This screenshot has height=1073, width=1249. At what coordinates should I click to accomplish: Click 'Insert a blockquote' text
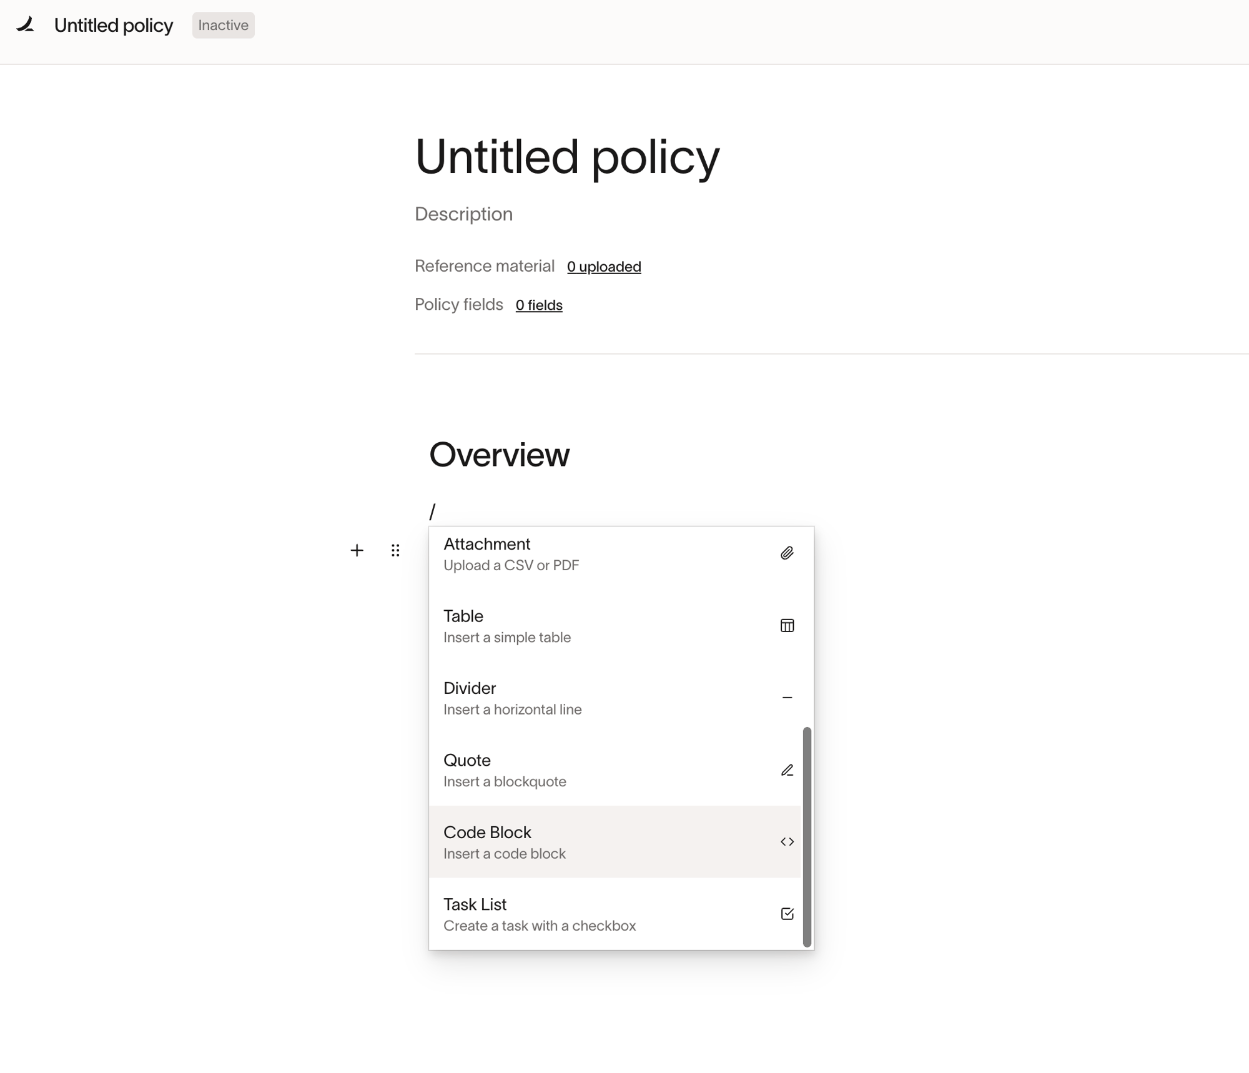click(505, 781)
